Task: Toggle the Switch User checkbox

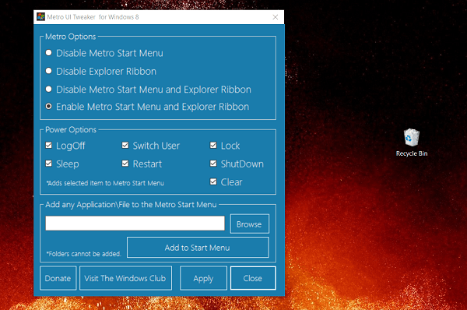Action: pos(125,145)
